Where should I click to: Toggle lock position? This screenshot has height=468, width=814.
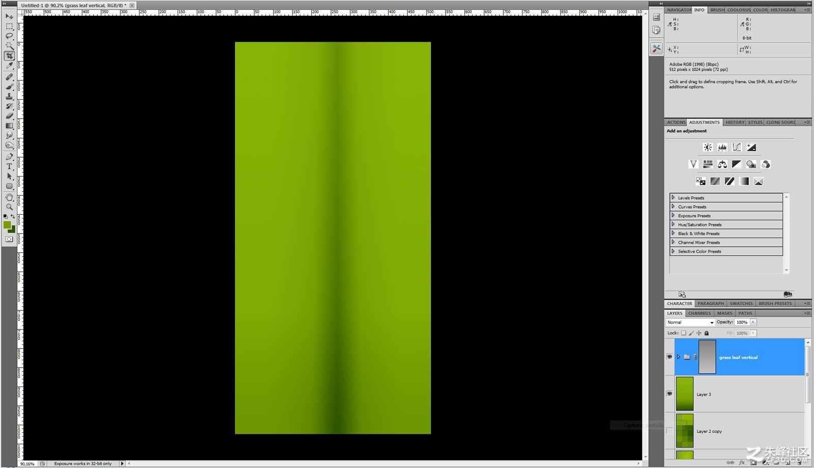tap(699, 333)
